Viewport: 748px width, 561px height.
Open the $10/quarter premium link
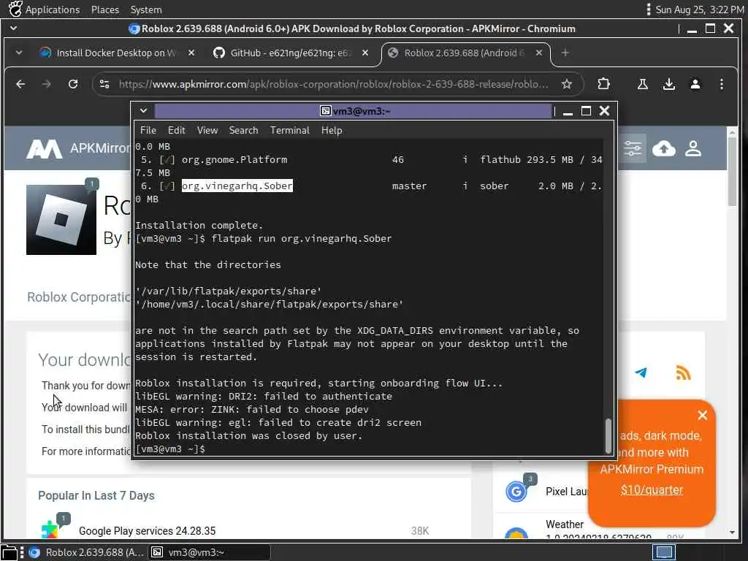click(x=652, y=490)
